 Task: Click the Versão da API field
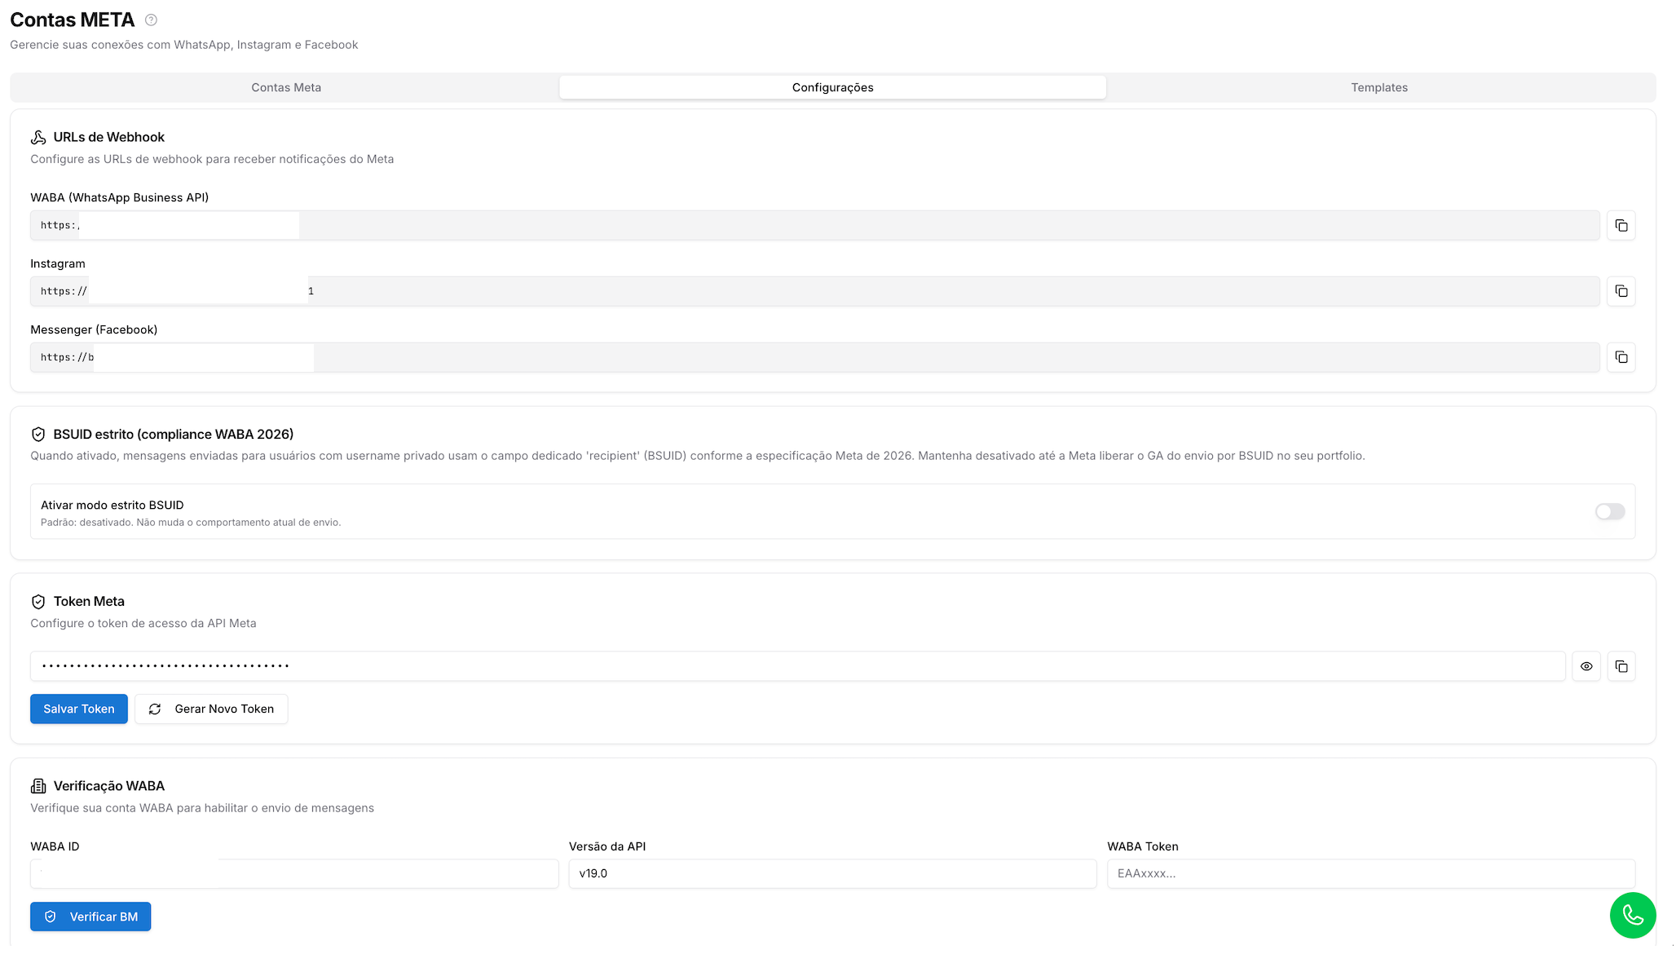click(832, 873)
